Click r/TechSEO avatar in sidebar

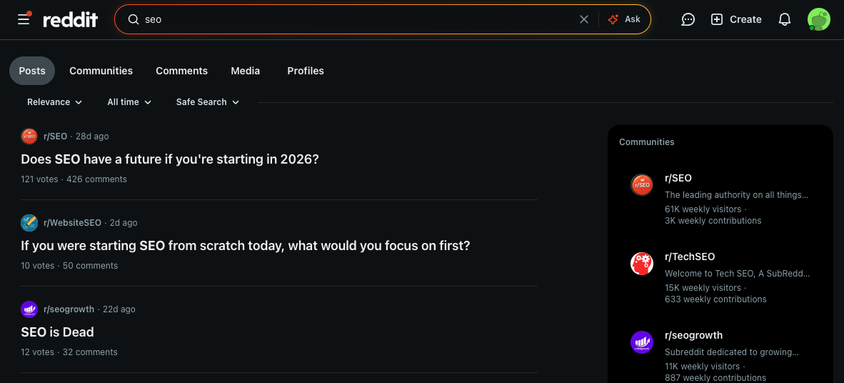[642, 264]
